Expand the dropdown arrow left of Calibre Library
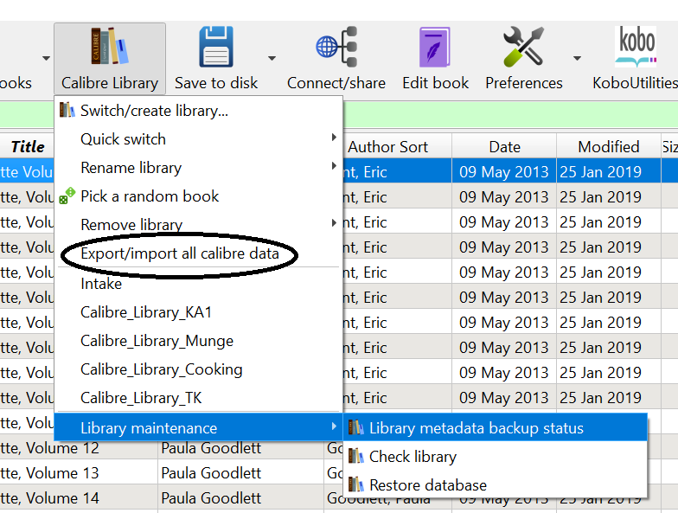 [46, 58]
